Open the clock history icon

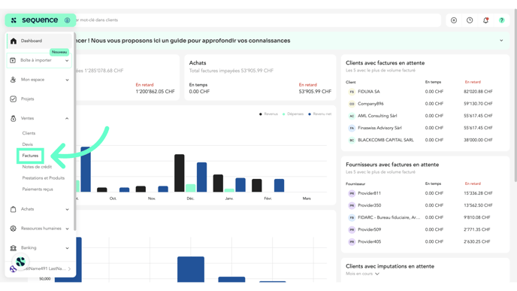coord(470,20)
